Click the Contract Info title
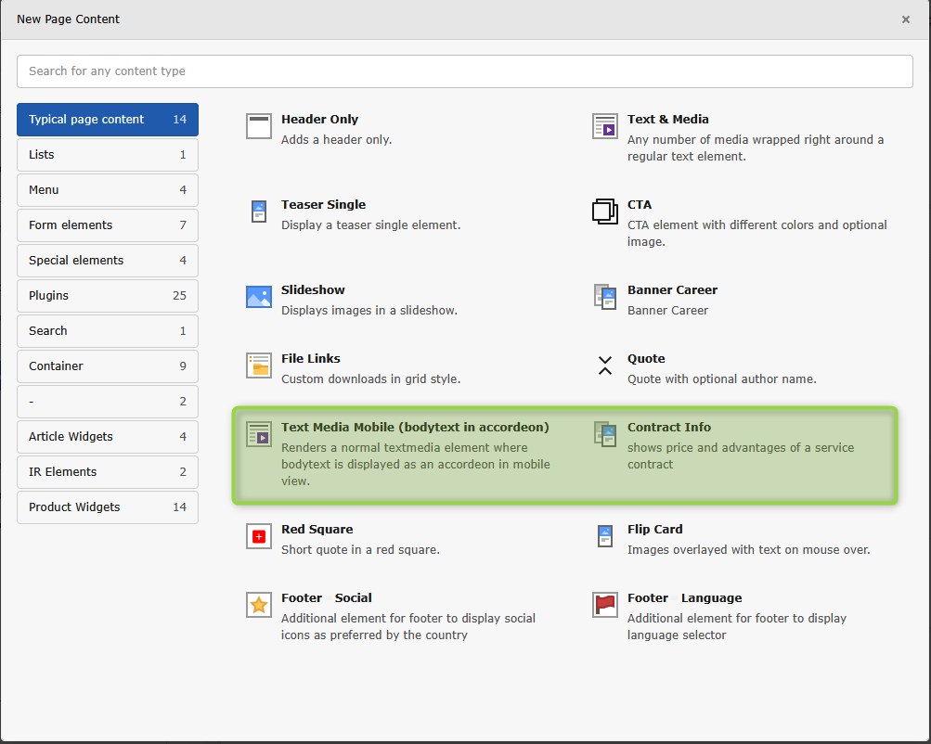This screenshot has height=744, width=931. [x=668, y=428]
